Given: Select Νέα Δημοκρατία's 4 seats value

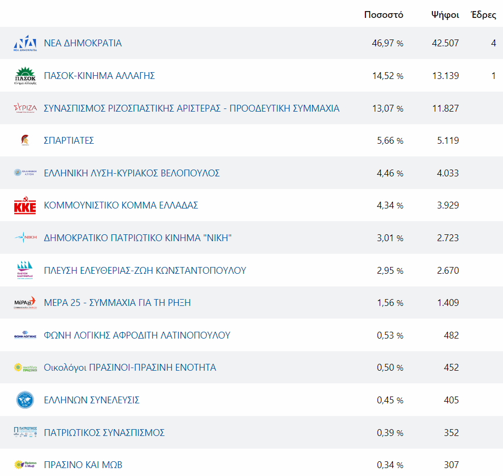Looking at the screenshot, I should [494, 43].
